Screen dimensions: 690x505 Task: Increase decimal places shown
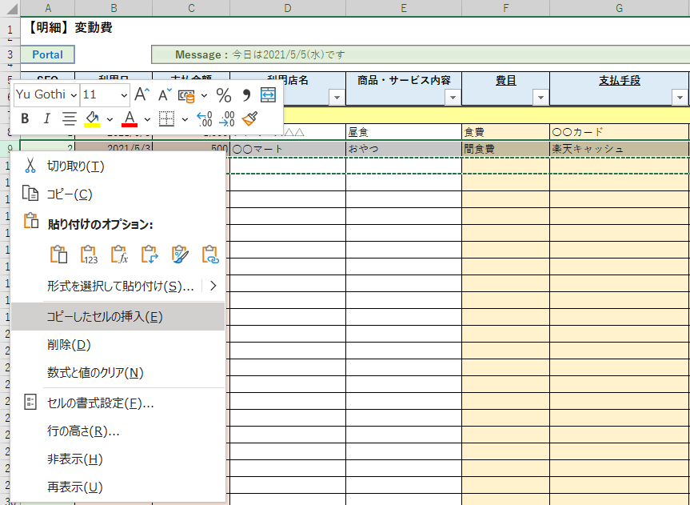coord(204,118)
